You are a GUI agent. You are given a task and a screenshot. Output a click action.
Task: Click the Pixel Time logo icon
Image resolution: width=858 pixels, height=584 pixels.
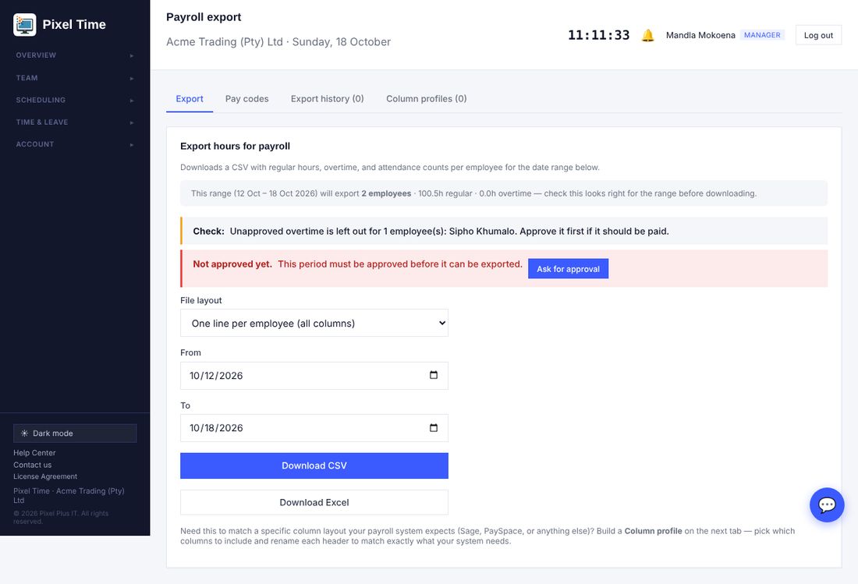tap(25, 25)
